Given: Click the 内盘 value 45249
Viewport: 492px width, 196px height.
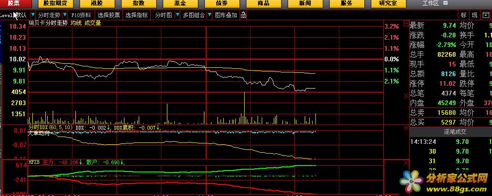Looking at the screenshot, I should 446,103.
